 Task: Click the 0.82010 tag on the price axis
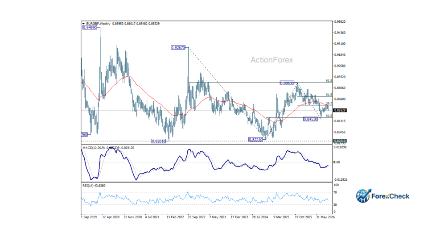(x=340, y=141)
